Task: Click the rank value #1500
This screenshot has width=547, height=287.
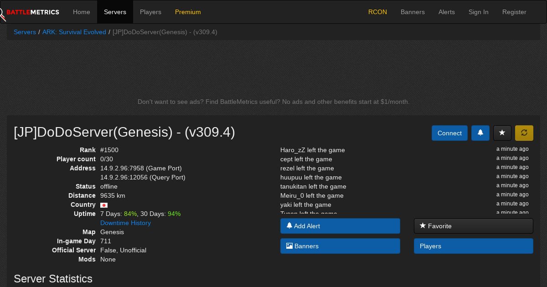Action: [x=109, y=150]
